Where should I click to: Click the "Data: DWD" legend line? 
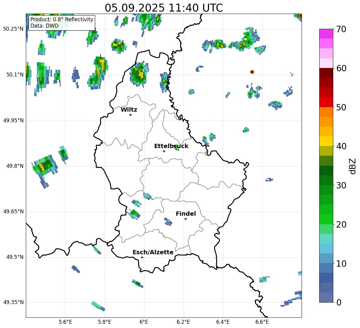click(44, 26)
